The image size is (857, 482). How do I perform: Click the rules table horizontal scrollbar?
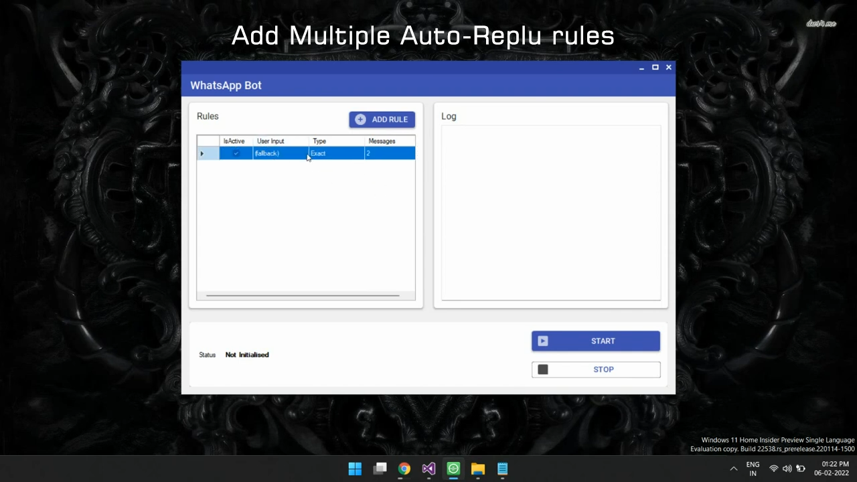point(303,295)
